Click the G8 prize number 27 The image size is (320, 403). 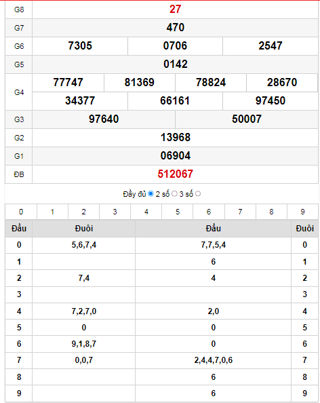coord(175,9)
